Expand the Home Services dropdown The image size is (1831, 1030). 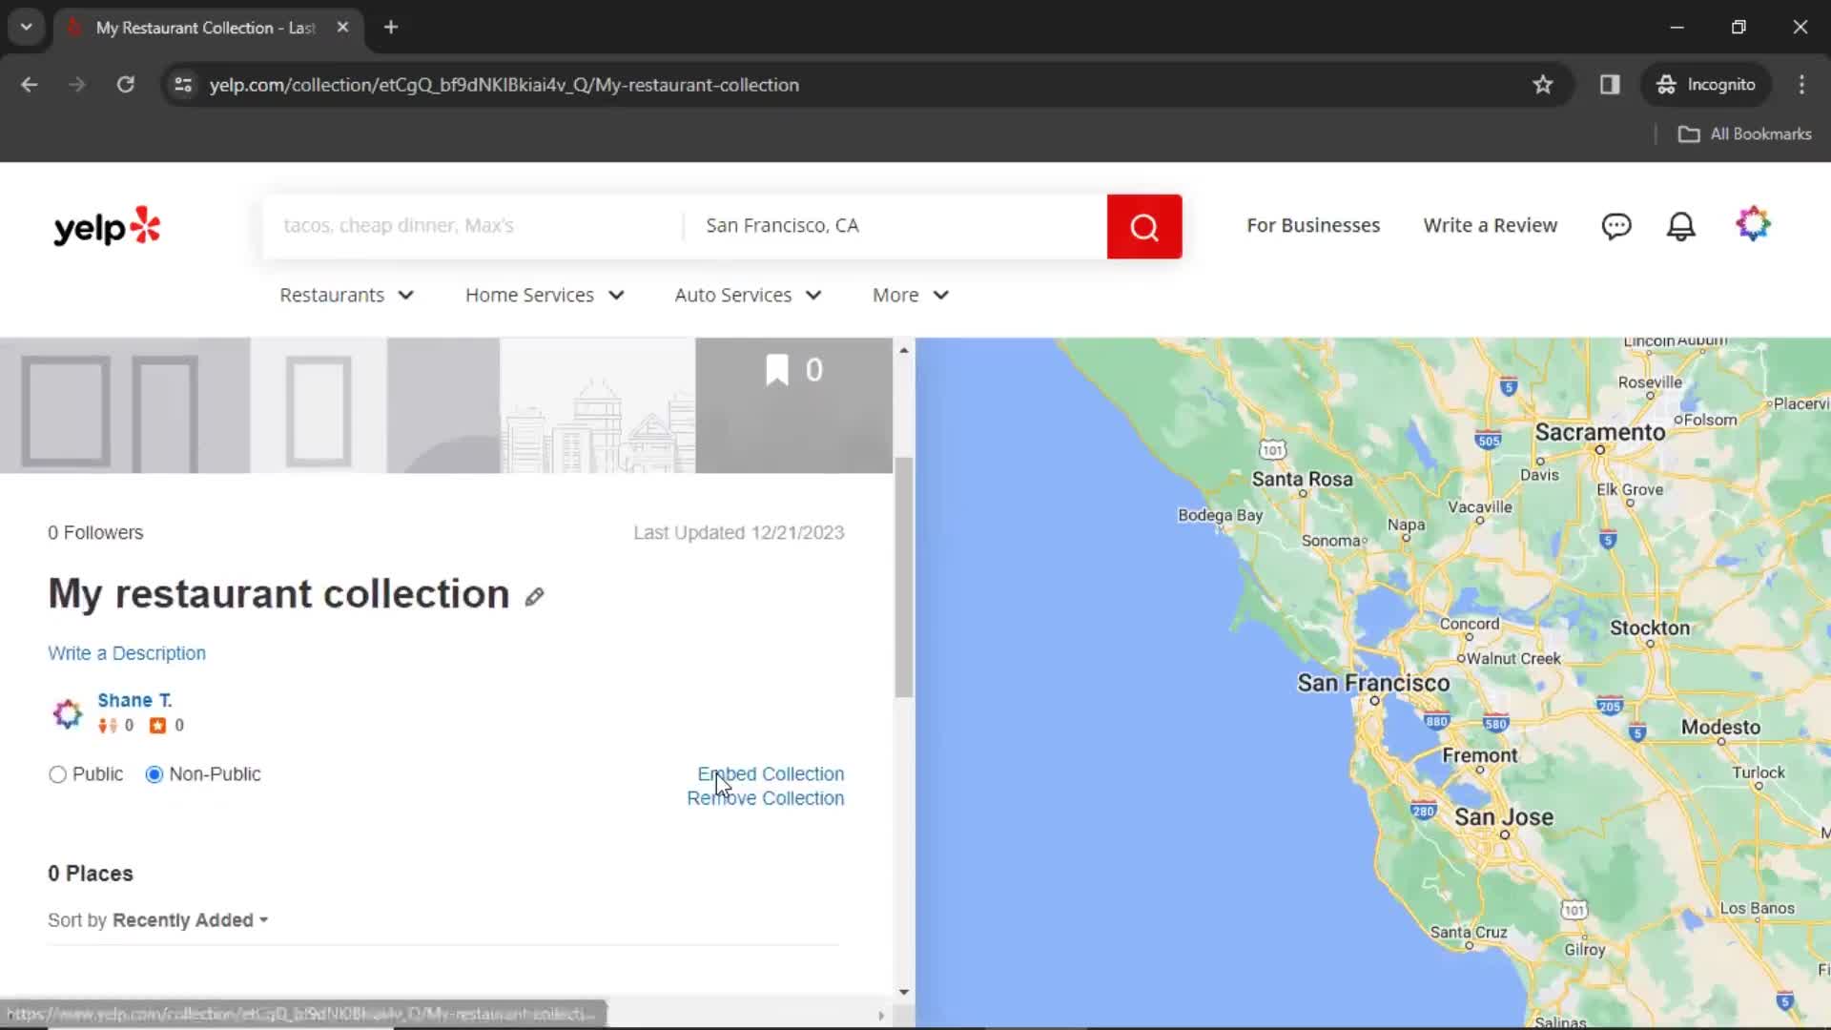[545, 296]
